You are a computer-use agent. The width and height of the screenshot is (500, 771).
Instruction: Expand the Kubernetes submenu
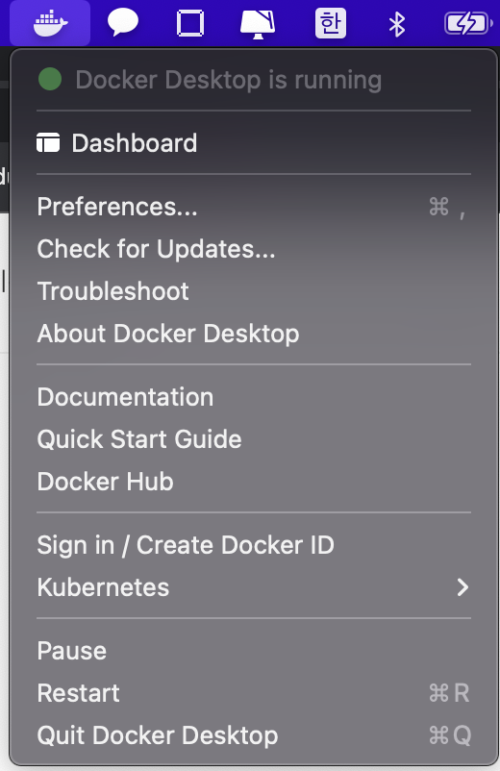(x=254, y=587)
